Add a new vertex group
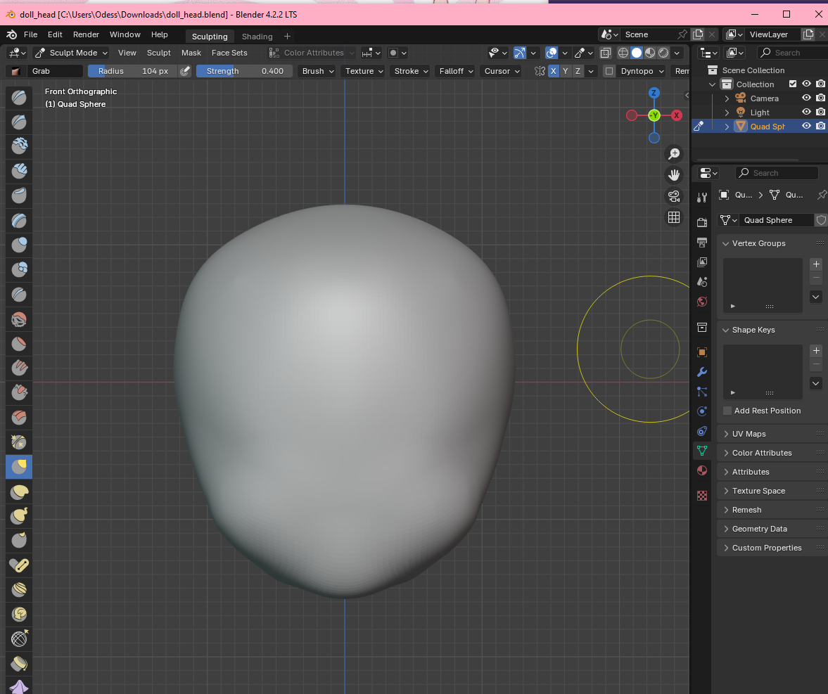The width and height of the screenshot is (828, 694). 815,264
